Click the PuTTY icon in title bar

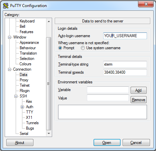(6, 6)
